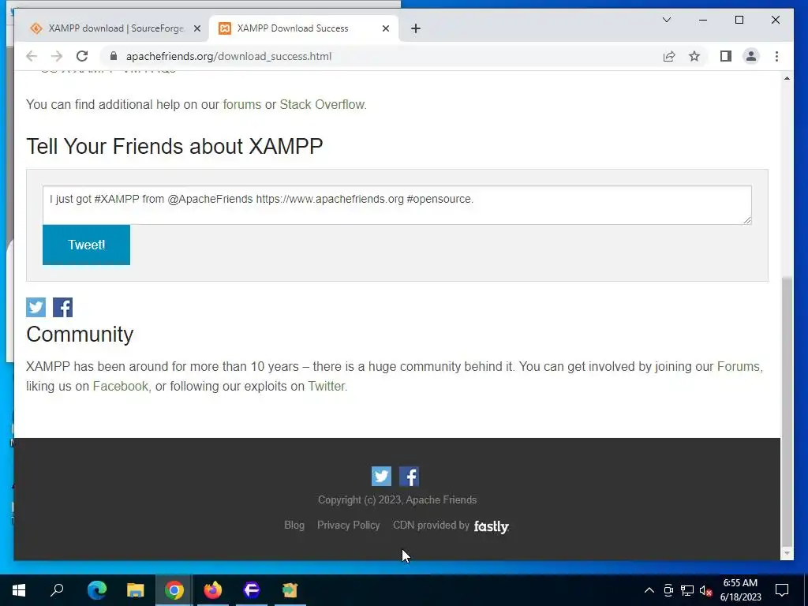Go back to previous page

pyautogui.click(x=32, y=56)
